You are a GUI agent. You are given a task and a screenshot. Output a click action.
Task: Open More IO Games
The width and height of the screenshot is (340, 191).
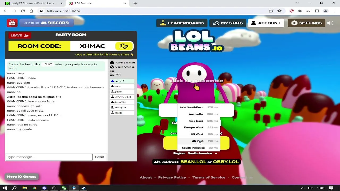pos(22,177)
